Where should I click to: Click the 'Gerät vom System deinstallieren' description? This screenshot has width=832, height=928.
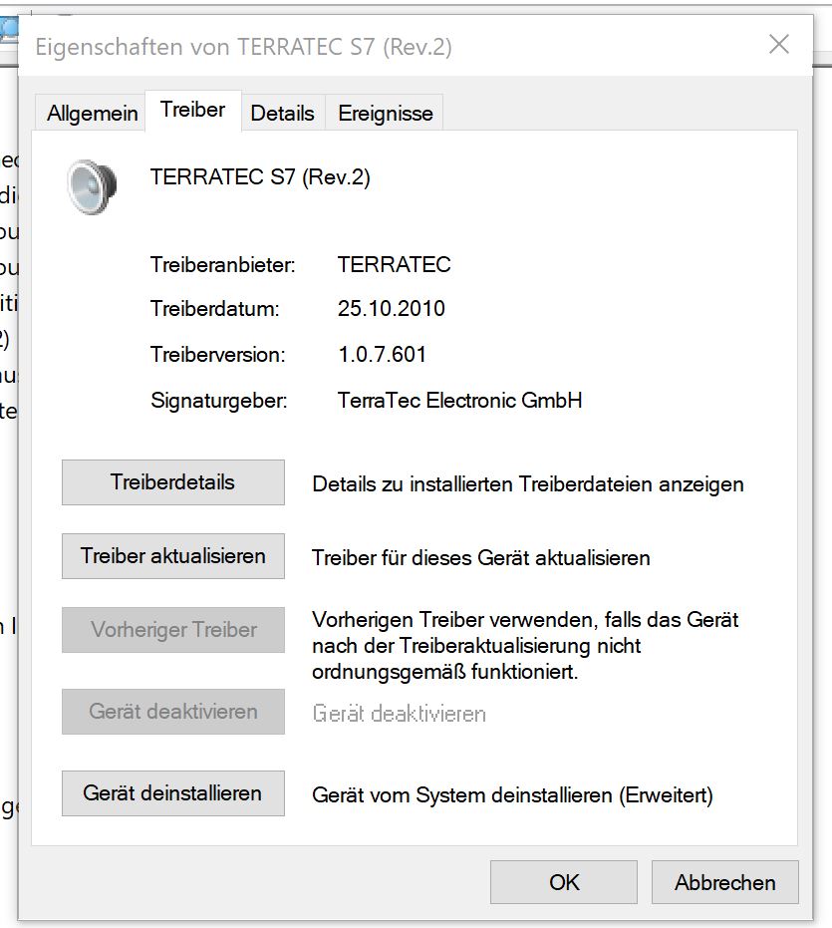pyautogui.click(x=512, y=795)
